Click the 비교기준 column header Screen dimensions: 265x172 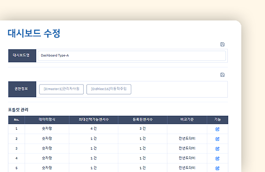click(x=187, y=120)
